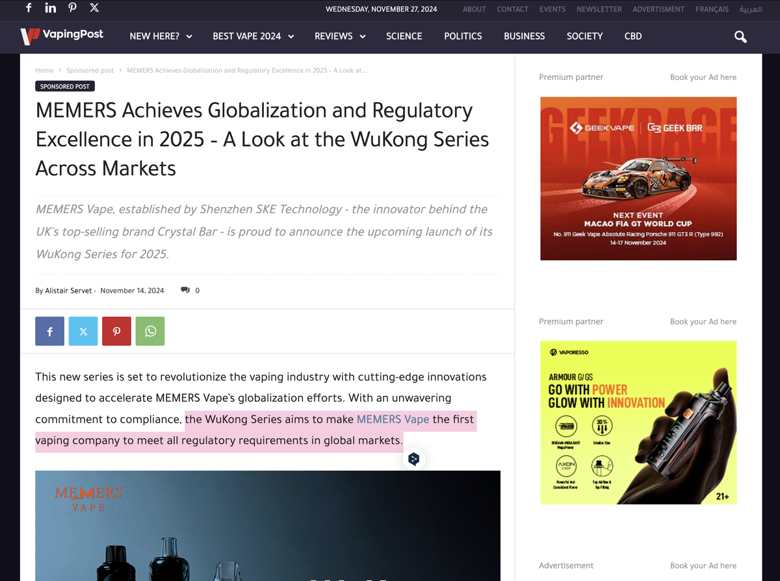780x581 pixels.
Task: Open the BUSINESS section
Action: click(x=524, y=36)
